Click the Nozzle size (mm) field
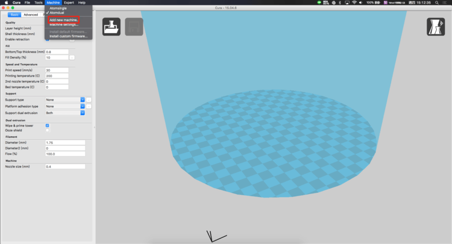The height and width of the screenshot is (244, 452). click(x=65, y=167)
